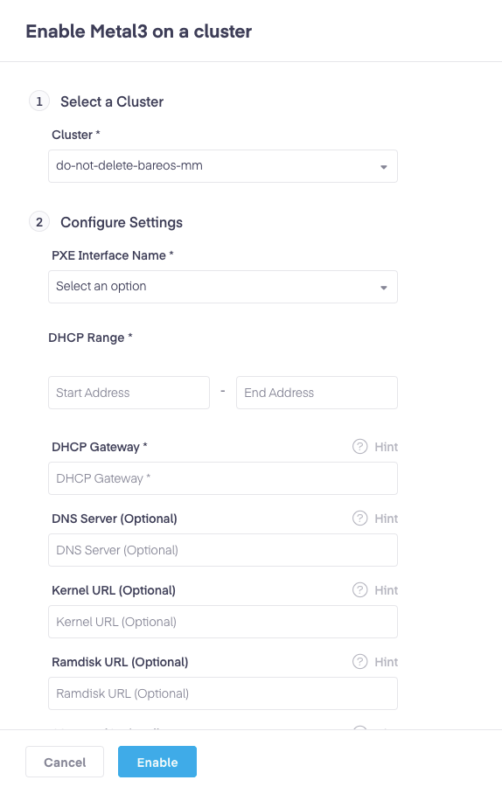Click the Cluster dropdown arrow
The image size is (502, 787).
[384, 167]
